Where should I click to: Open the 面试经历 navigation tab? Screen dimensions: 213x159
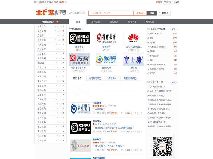coord(114,21)
